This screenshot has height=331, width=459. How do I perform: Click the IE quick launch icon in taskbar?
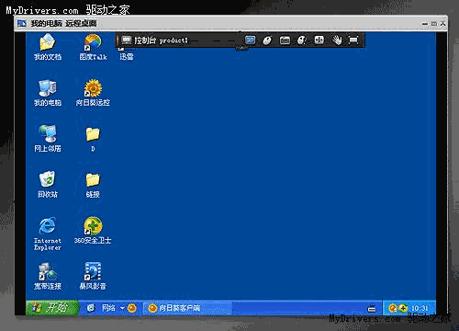(x=91, y=308)
